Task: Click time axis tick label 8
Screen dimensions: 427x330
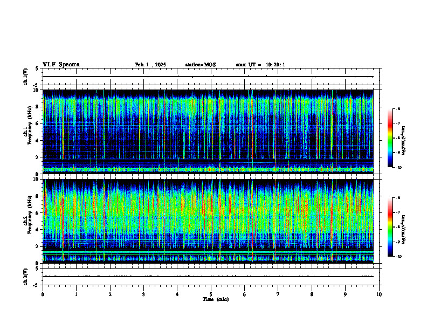Action: [x=312, y=294]
